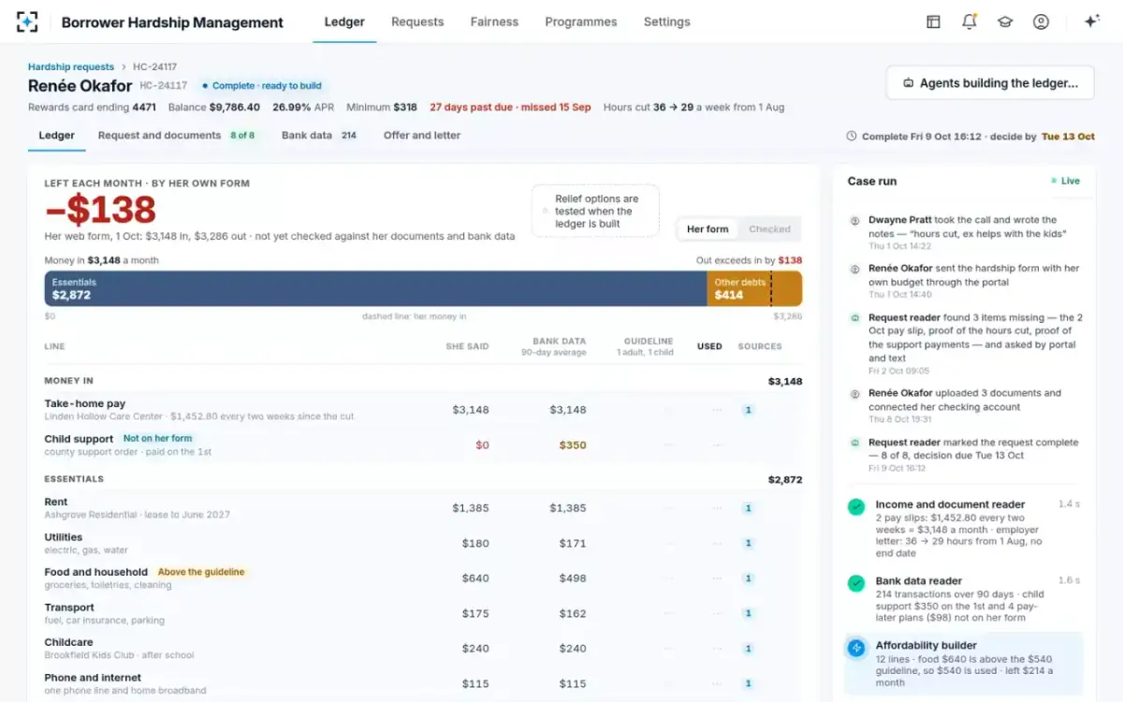Open the source badge for Food and household

(x=748, y=578)
